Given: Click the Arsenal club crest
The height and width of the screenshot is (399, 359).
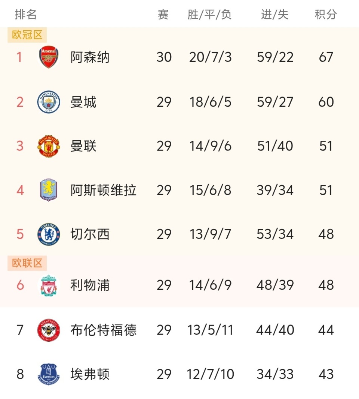Looking at the screenshot, I should [x=49, y=58].
